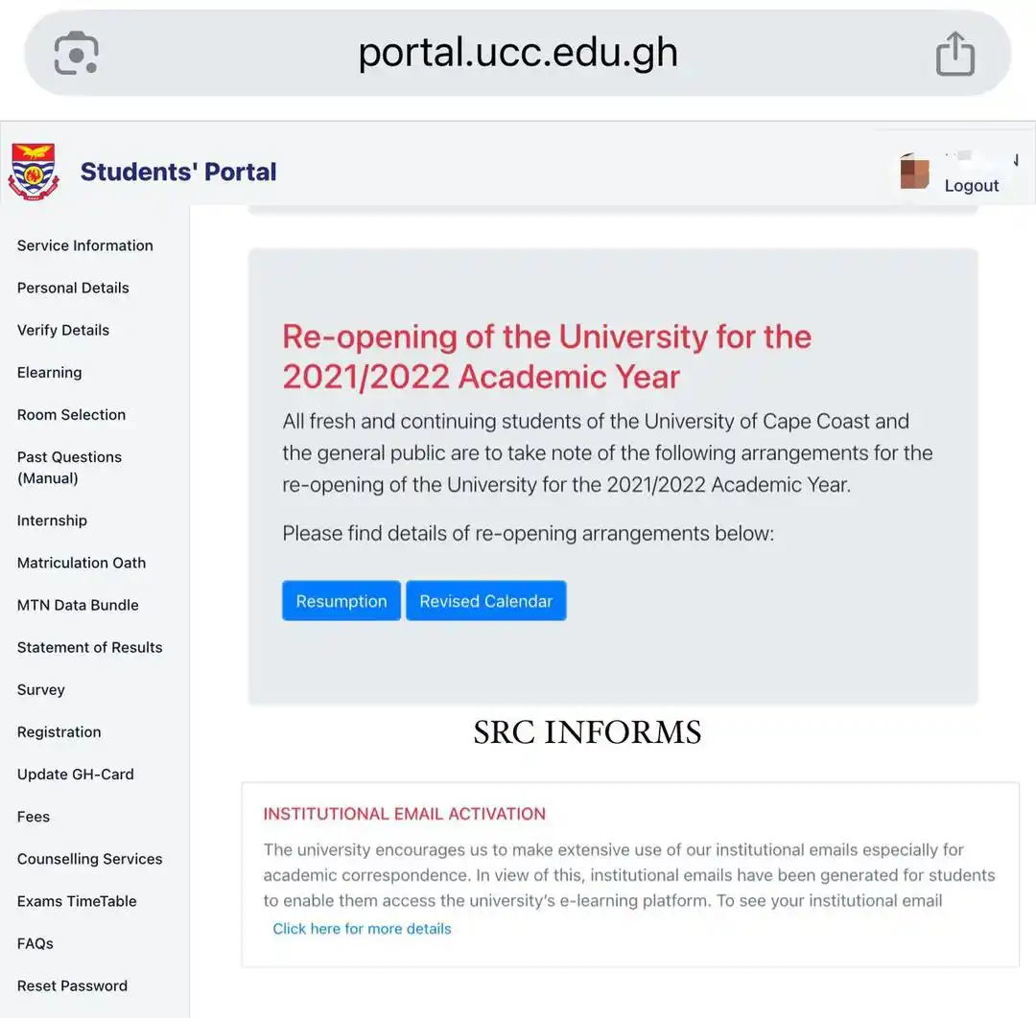Open visual search from the address bar

pyautogui.click(x=73, y=54)
